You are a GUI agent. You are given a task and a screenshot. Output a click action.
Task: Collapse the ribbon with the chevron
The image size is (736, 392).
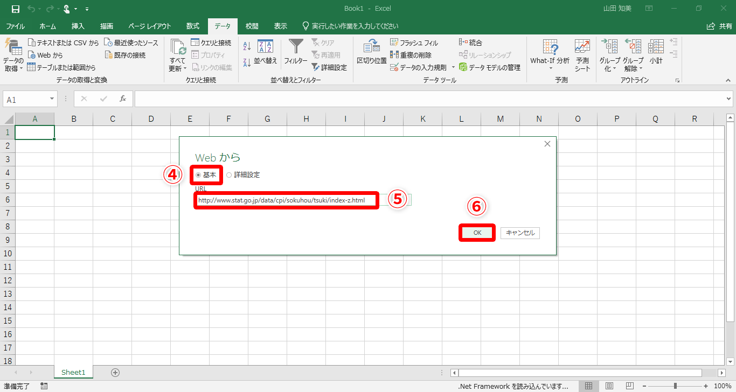[728, 81]
